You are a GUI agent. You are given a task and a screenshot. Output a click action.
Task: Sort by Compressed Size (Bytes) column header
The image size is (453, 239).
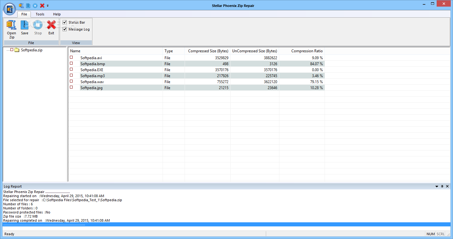coord(208,51)
